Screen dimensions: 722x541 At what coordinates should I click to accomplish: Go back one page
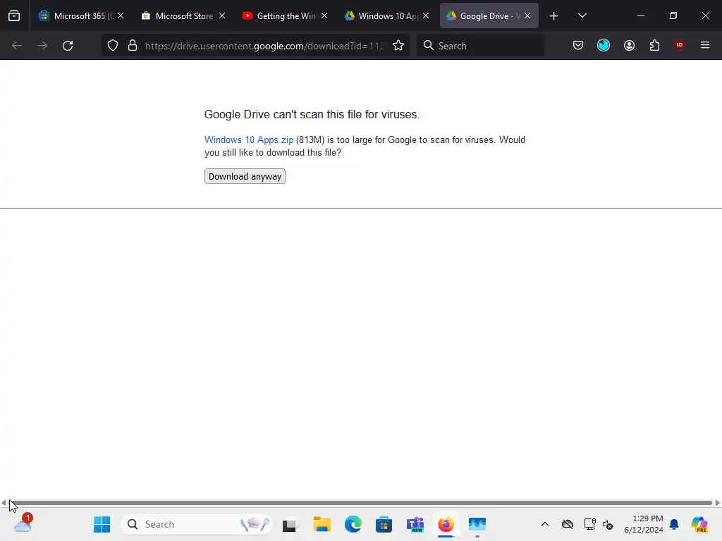tap(17, 46)
